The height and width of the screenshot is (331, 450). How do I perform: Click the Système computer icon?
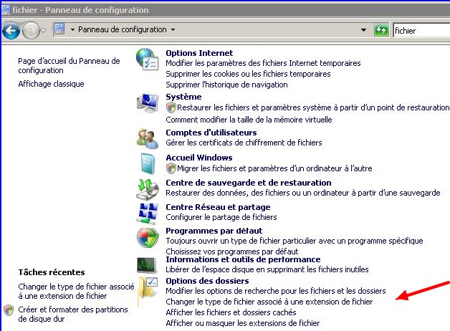(148, 103)
